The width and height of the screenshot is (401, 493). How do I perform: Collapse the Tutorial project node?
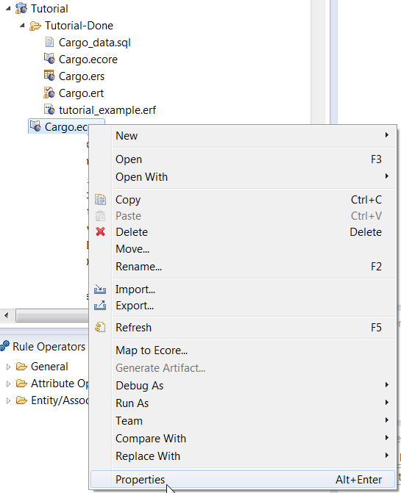pos(8,9)
